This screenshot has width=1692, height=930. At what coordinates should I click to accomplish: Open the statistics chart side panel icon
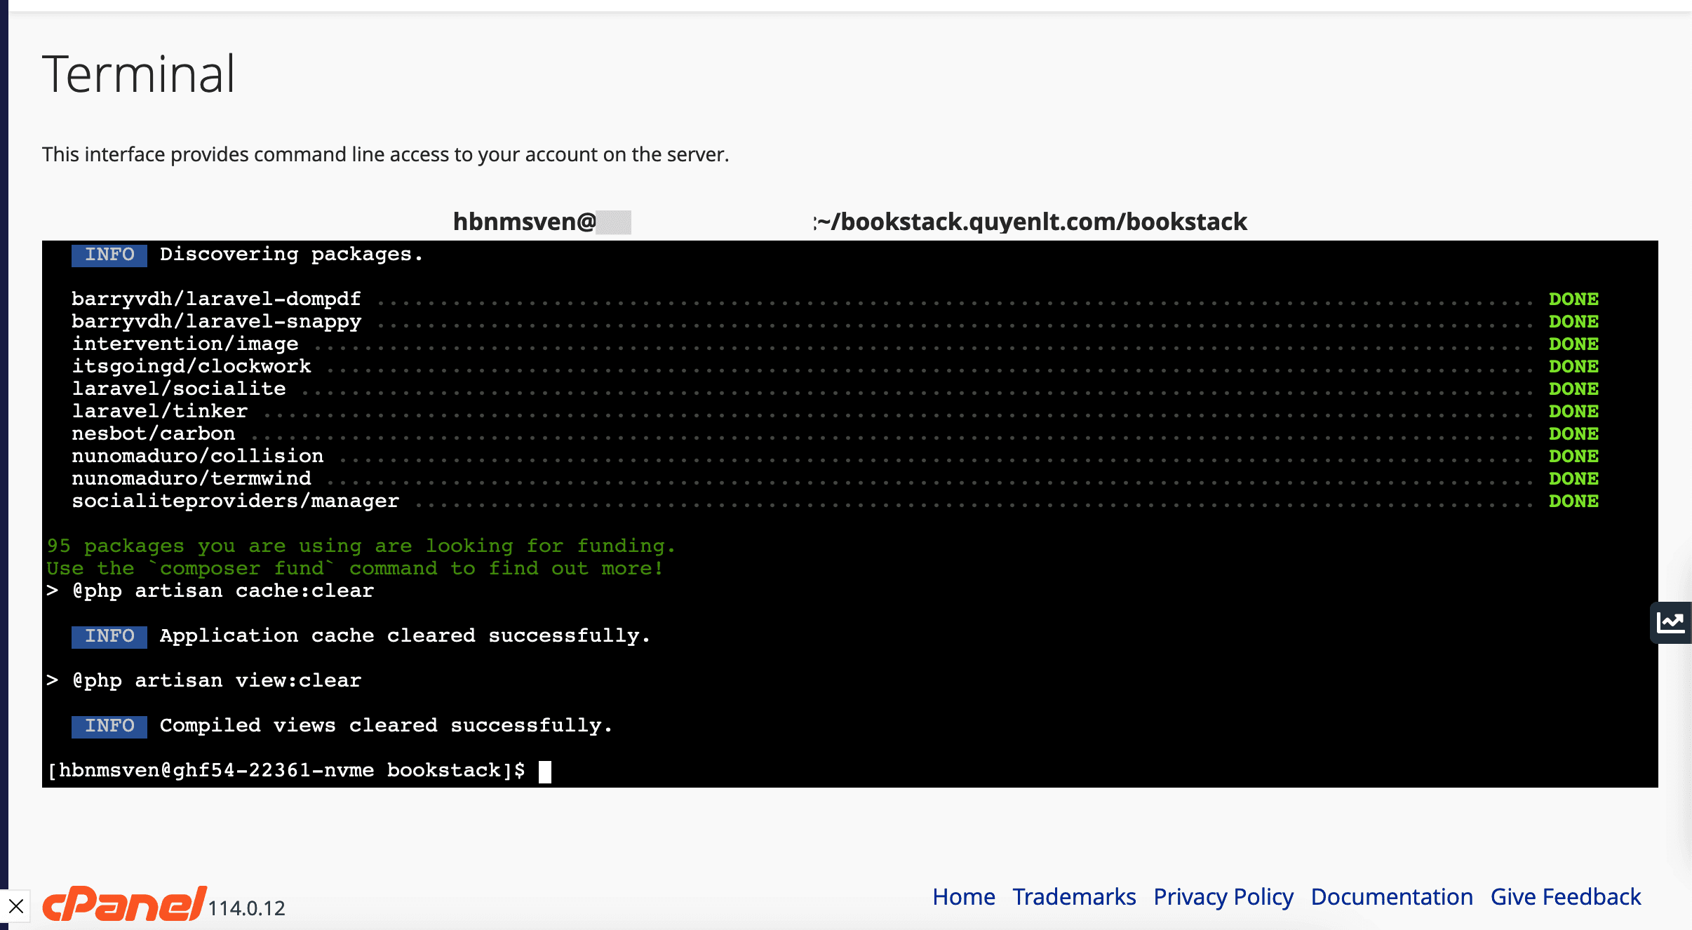pyautogui.click(x=1671, y=622)
